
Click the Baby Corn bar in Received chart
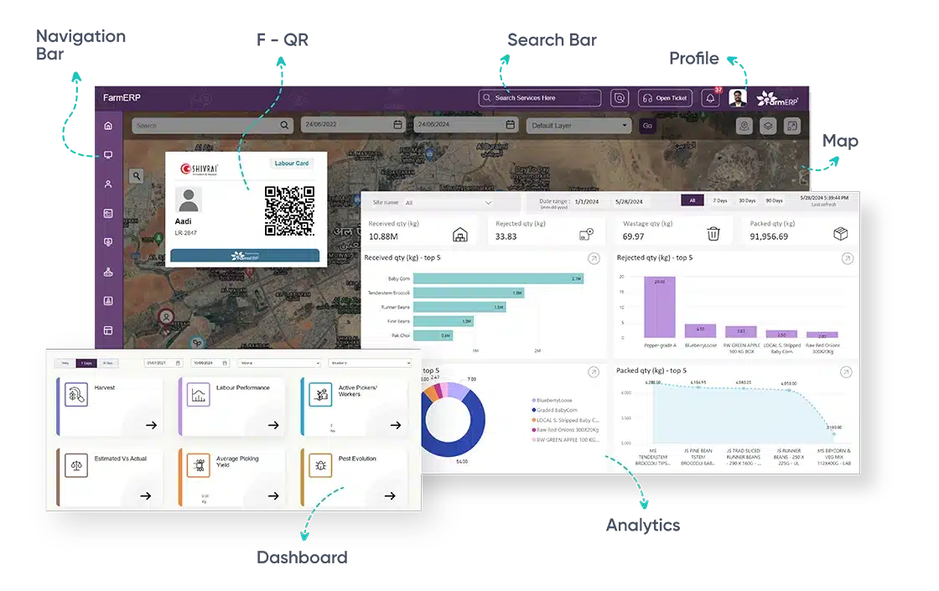[x=498, y=279]
